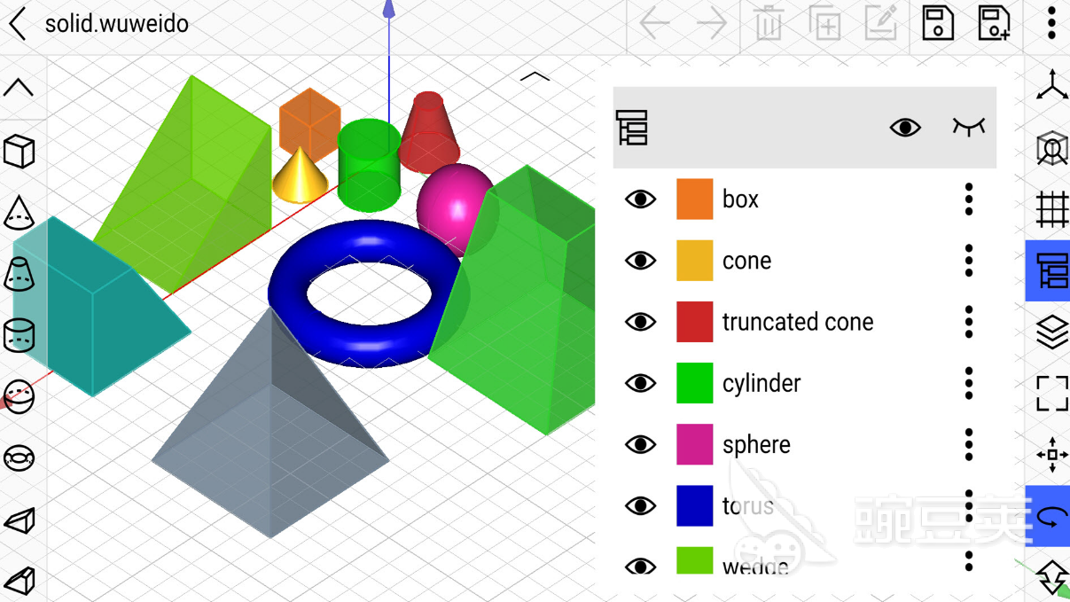Toggle visibility of the cone object
The image size is (1070, 602).
pyautogui.click(x=640, y=261)
